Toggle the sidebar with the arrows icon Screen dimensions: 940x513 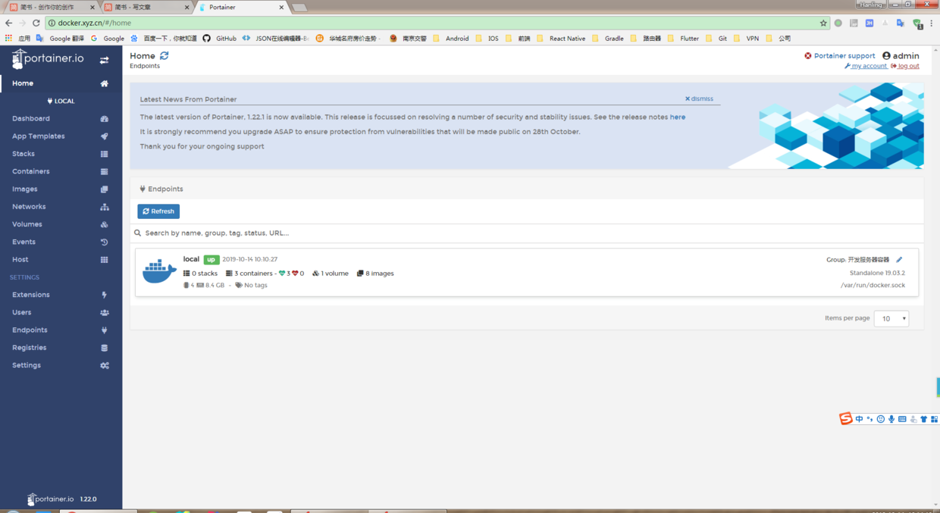104,60
